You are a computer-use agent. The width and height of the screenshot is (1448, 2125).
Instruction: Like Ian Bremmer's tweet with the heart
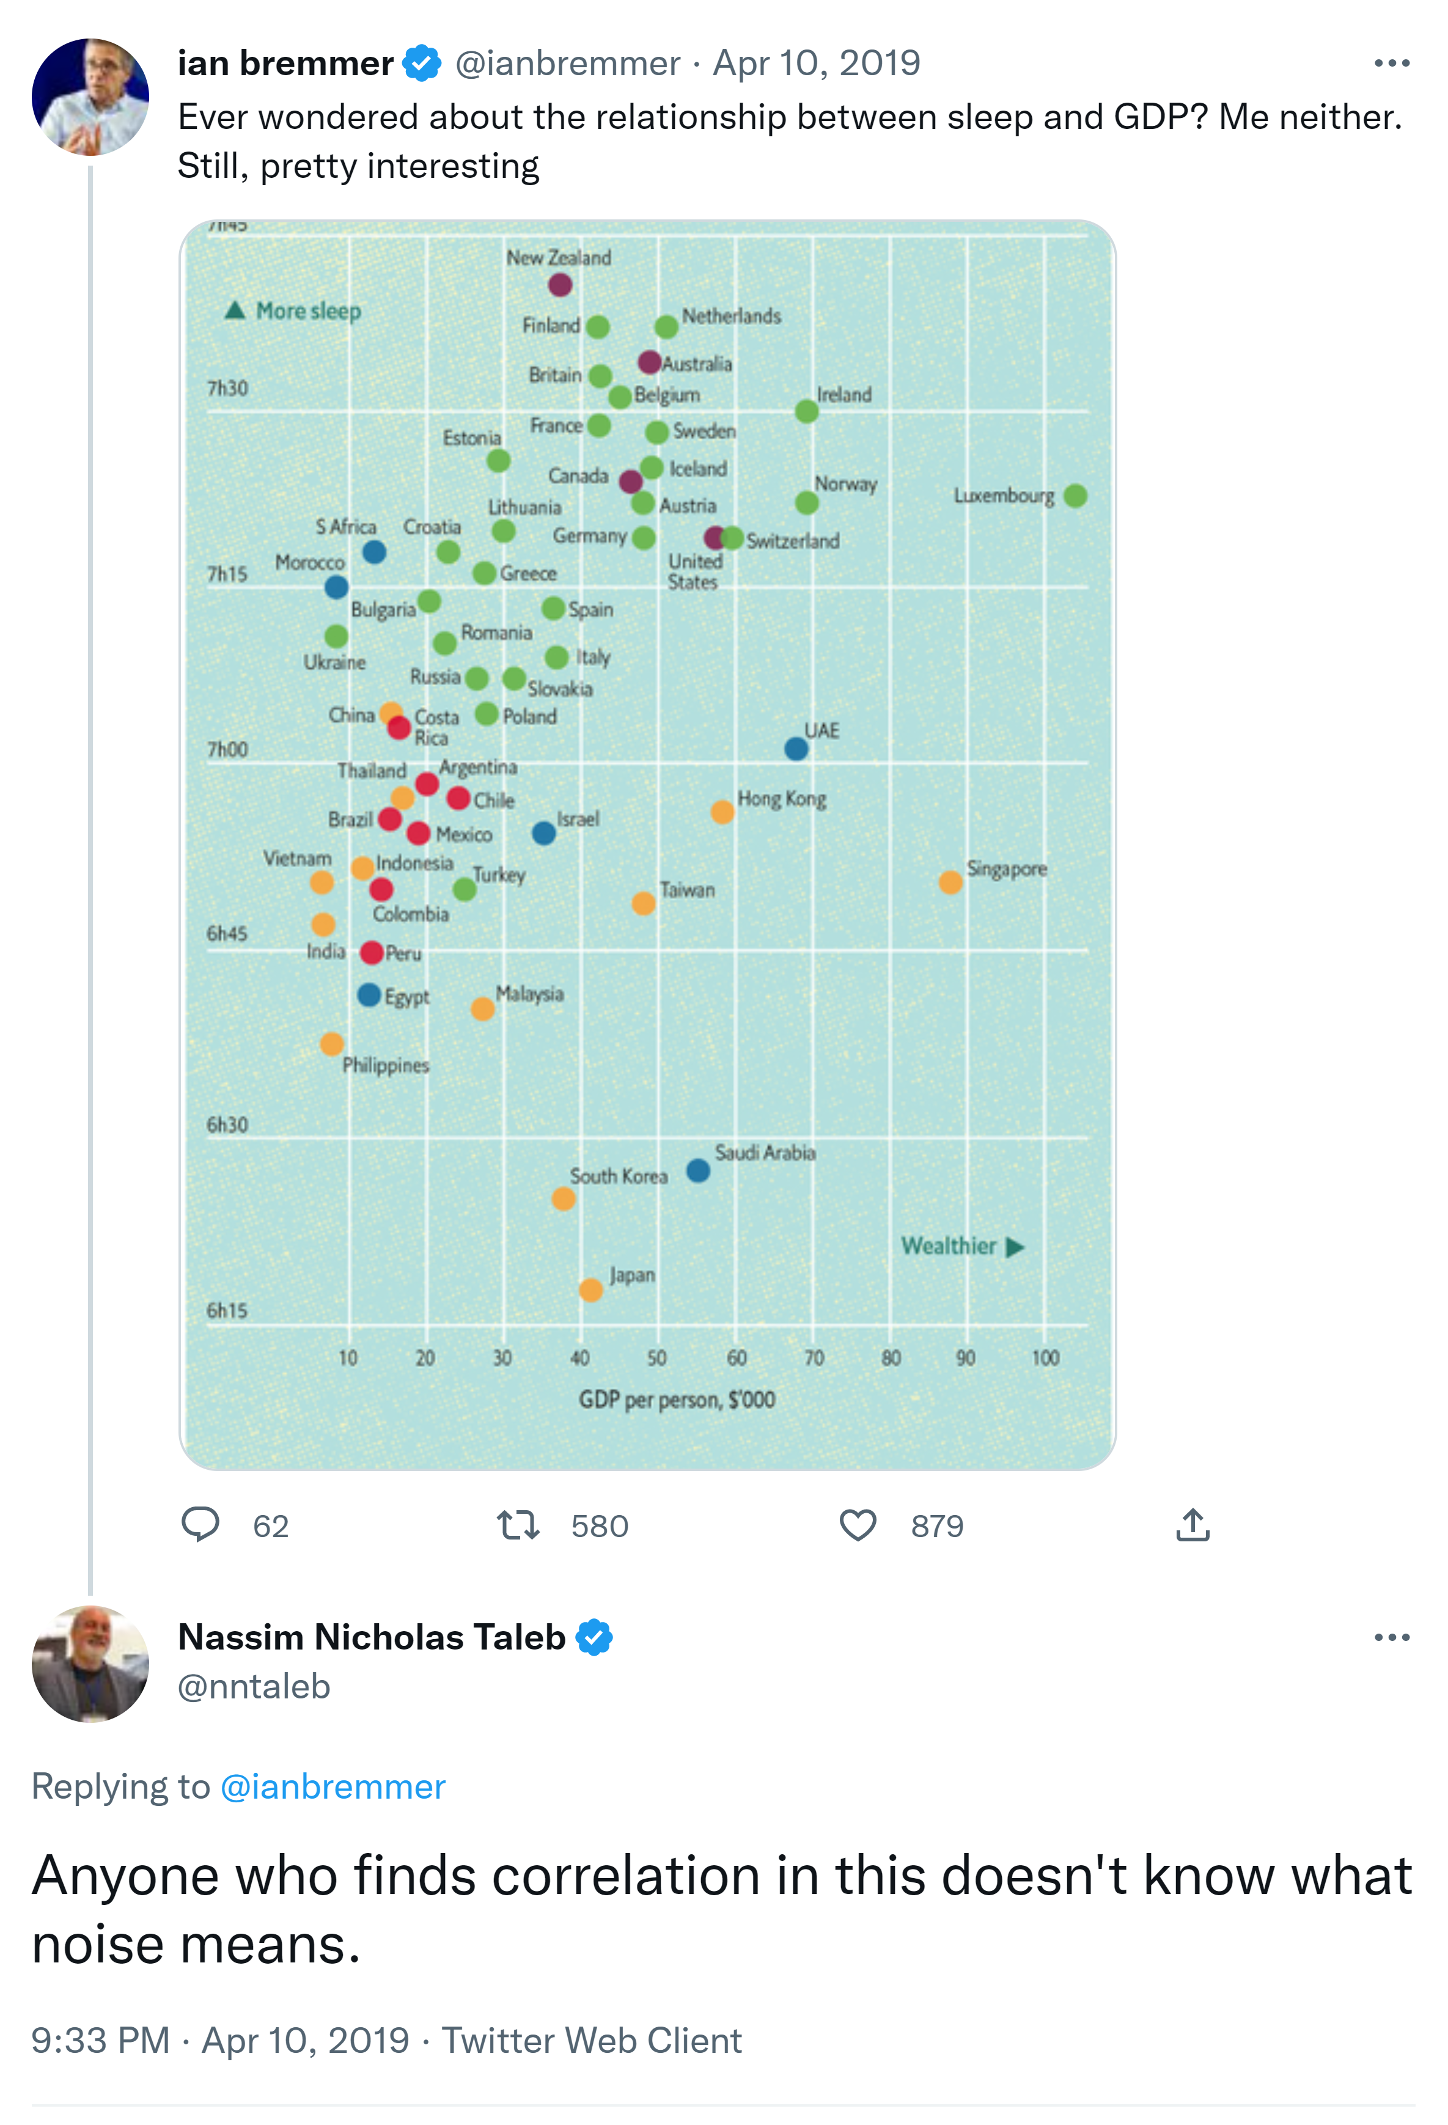pos(857,1525)
